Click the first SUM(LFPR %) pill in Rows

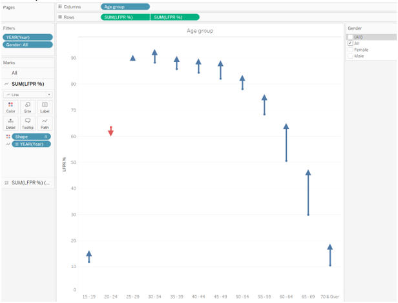[x=125, y=17]
